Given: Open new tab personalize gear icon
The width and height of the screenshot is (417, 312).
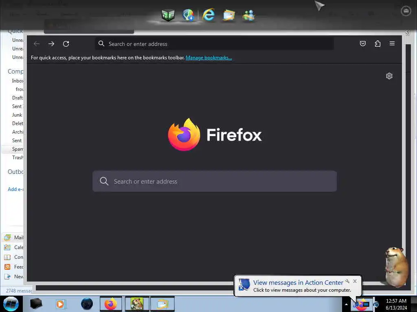Looking at the screenshot, I should pyautogui.click(x=389, y=76).
